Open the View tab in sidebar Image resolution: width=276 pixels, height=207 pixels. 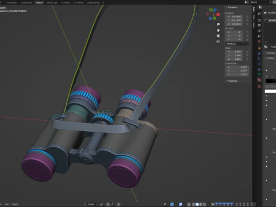point(254,25)
